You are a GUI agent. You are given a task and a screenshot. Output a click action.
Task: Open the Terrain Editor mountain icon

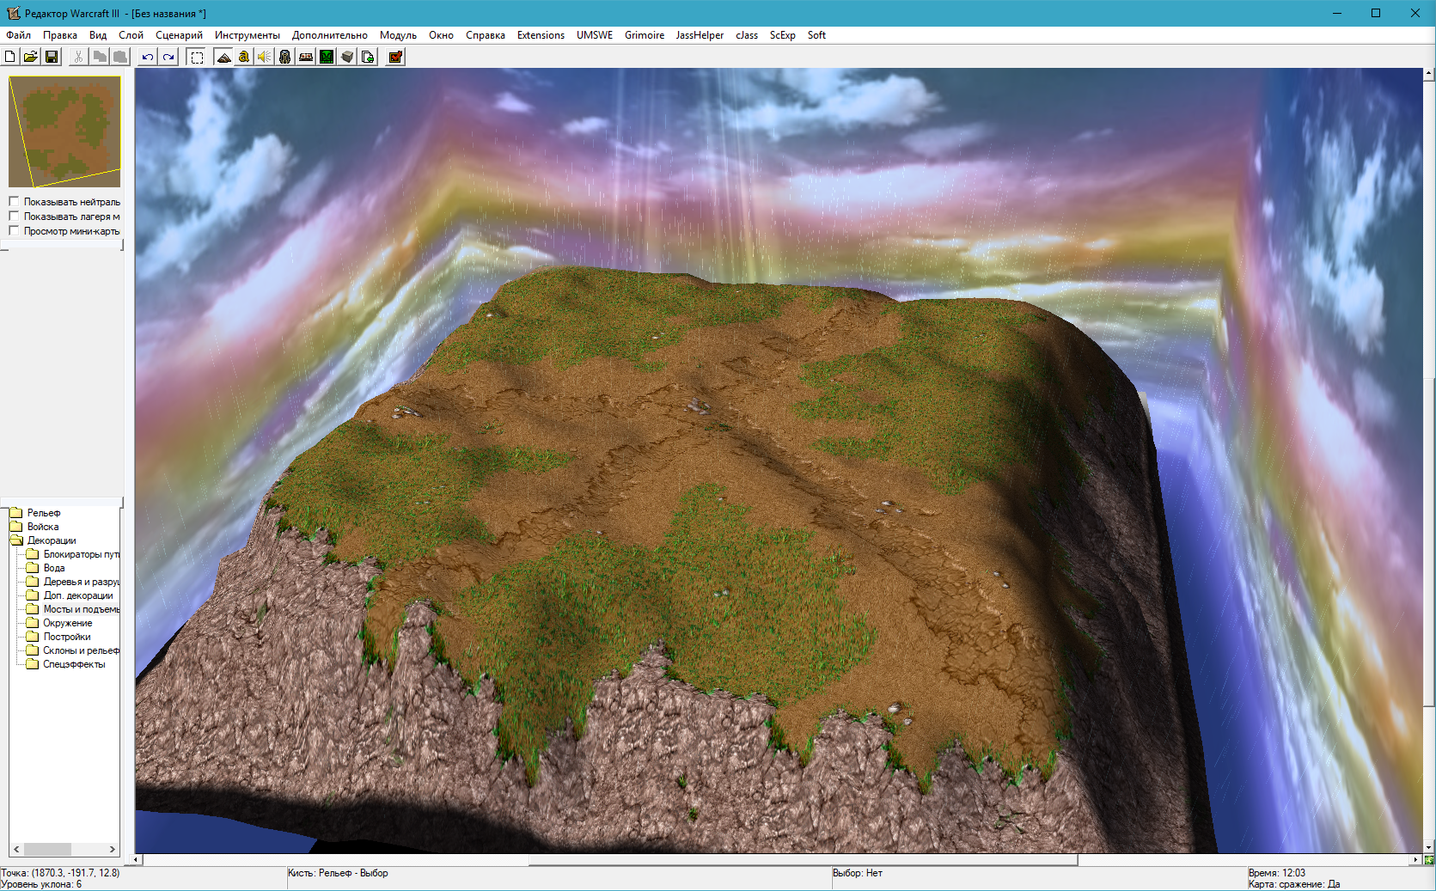[x=223, y=57]
